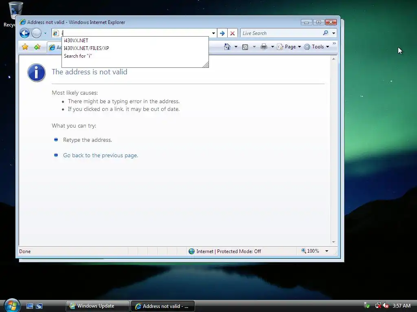Select the Address not valid taskbar button
Screen dimensions: 417x312
click(x=163, y=306)
